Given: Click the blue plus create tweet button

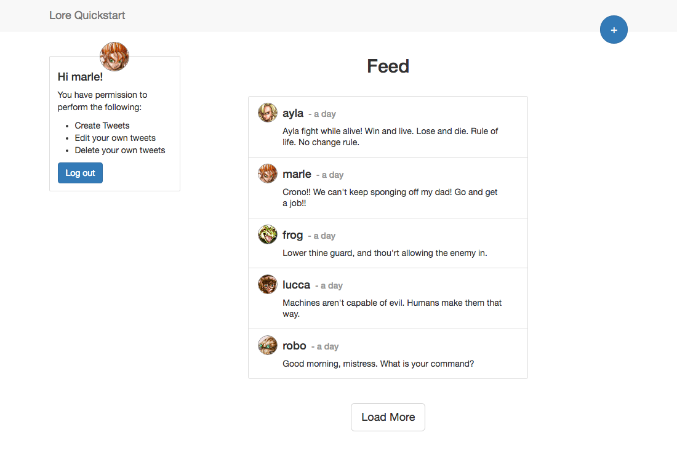Looking at the screenshot, I should point(614,30).
